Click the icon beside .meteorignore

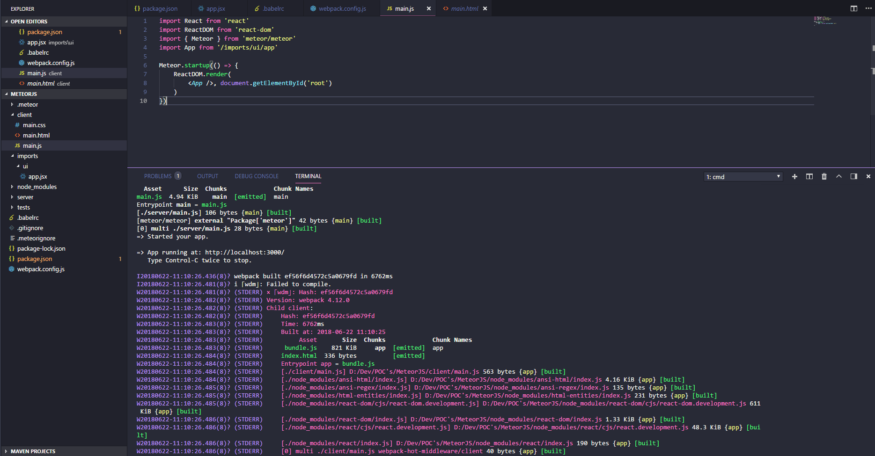[x=12, y=238]
